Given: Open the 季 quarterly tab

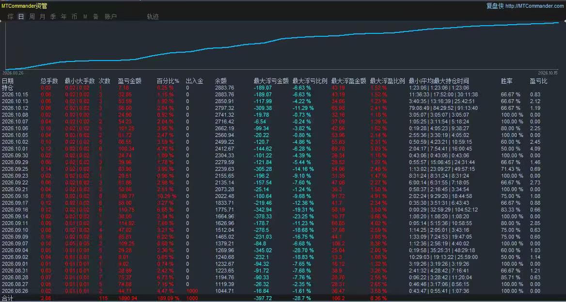Looking at the screenshot, I should pyautogui.click(x=53, y=16).
